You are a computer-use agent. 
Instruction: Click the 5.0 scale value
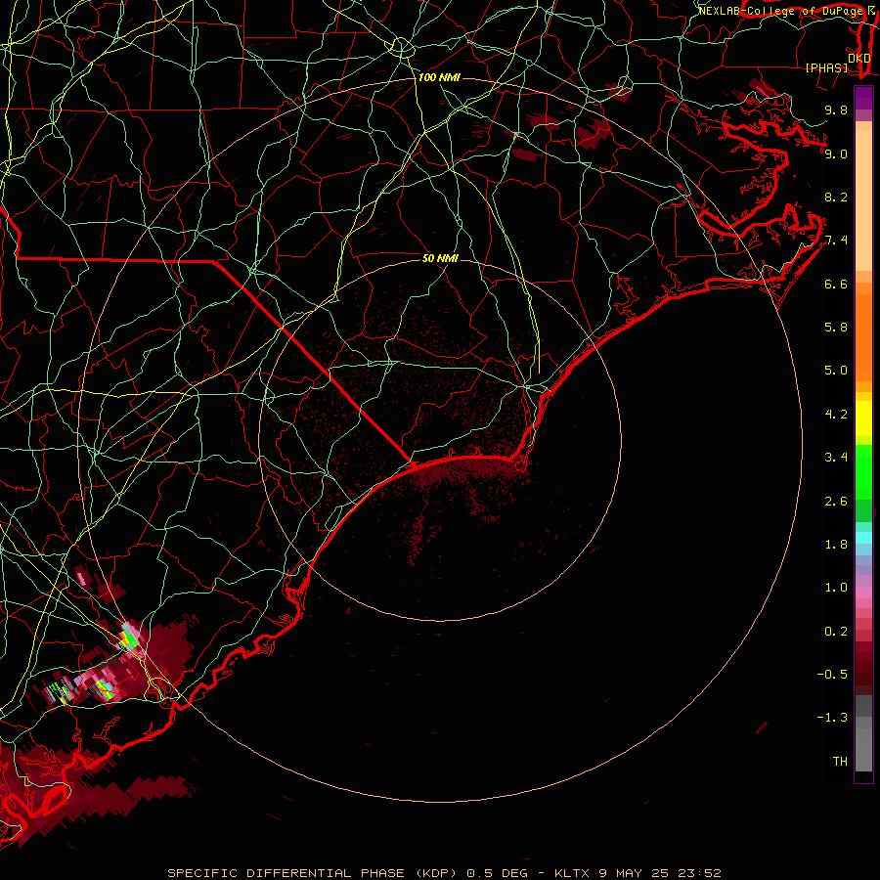tap(836, 371)
